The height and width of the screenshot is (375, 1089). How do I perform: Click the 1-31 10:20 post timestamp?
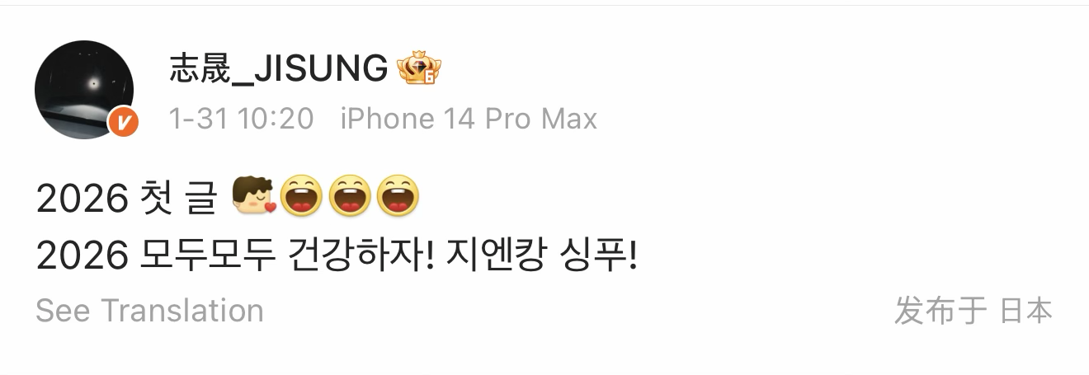(241, 119)
